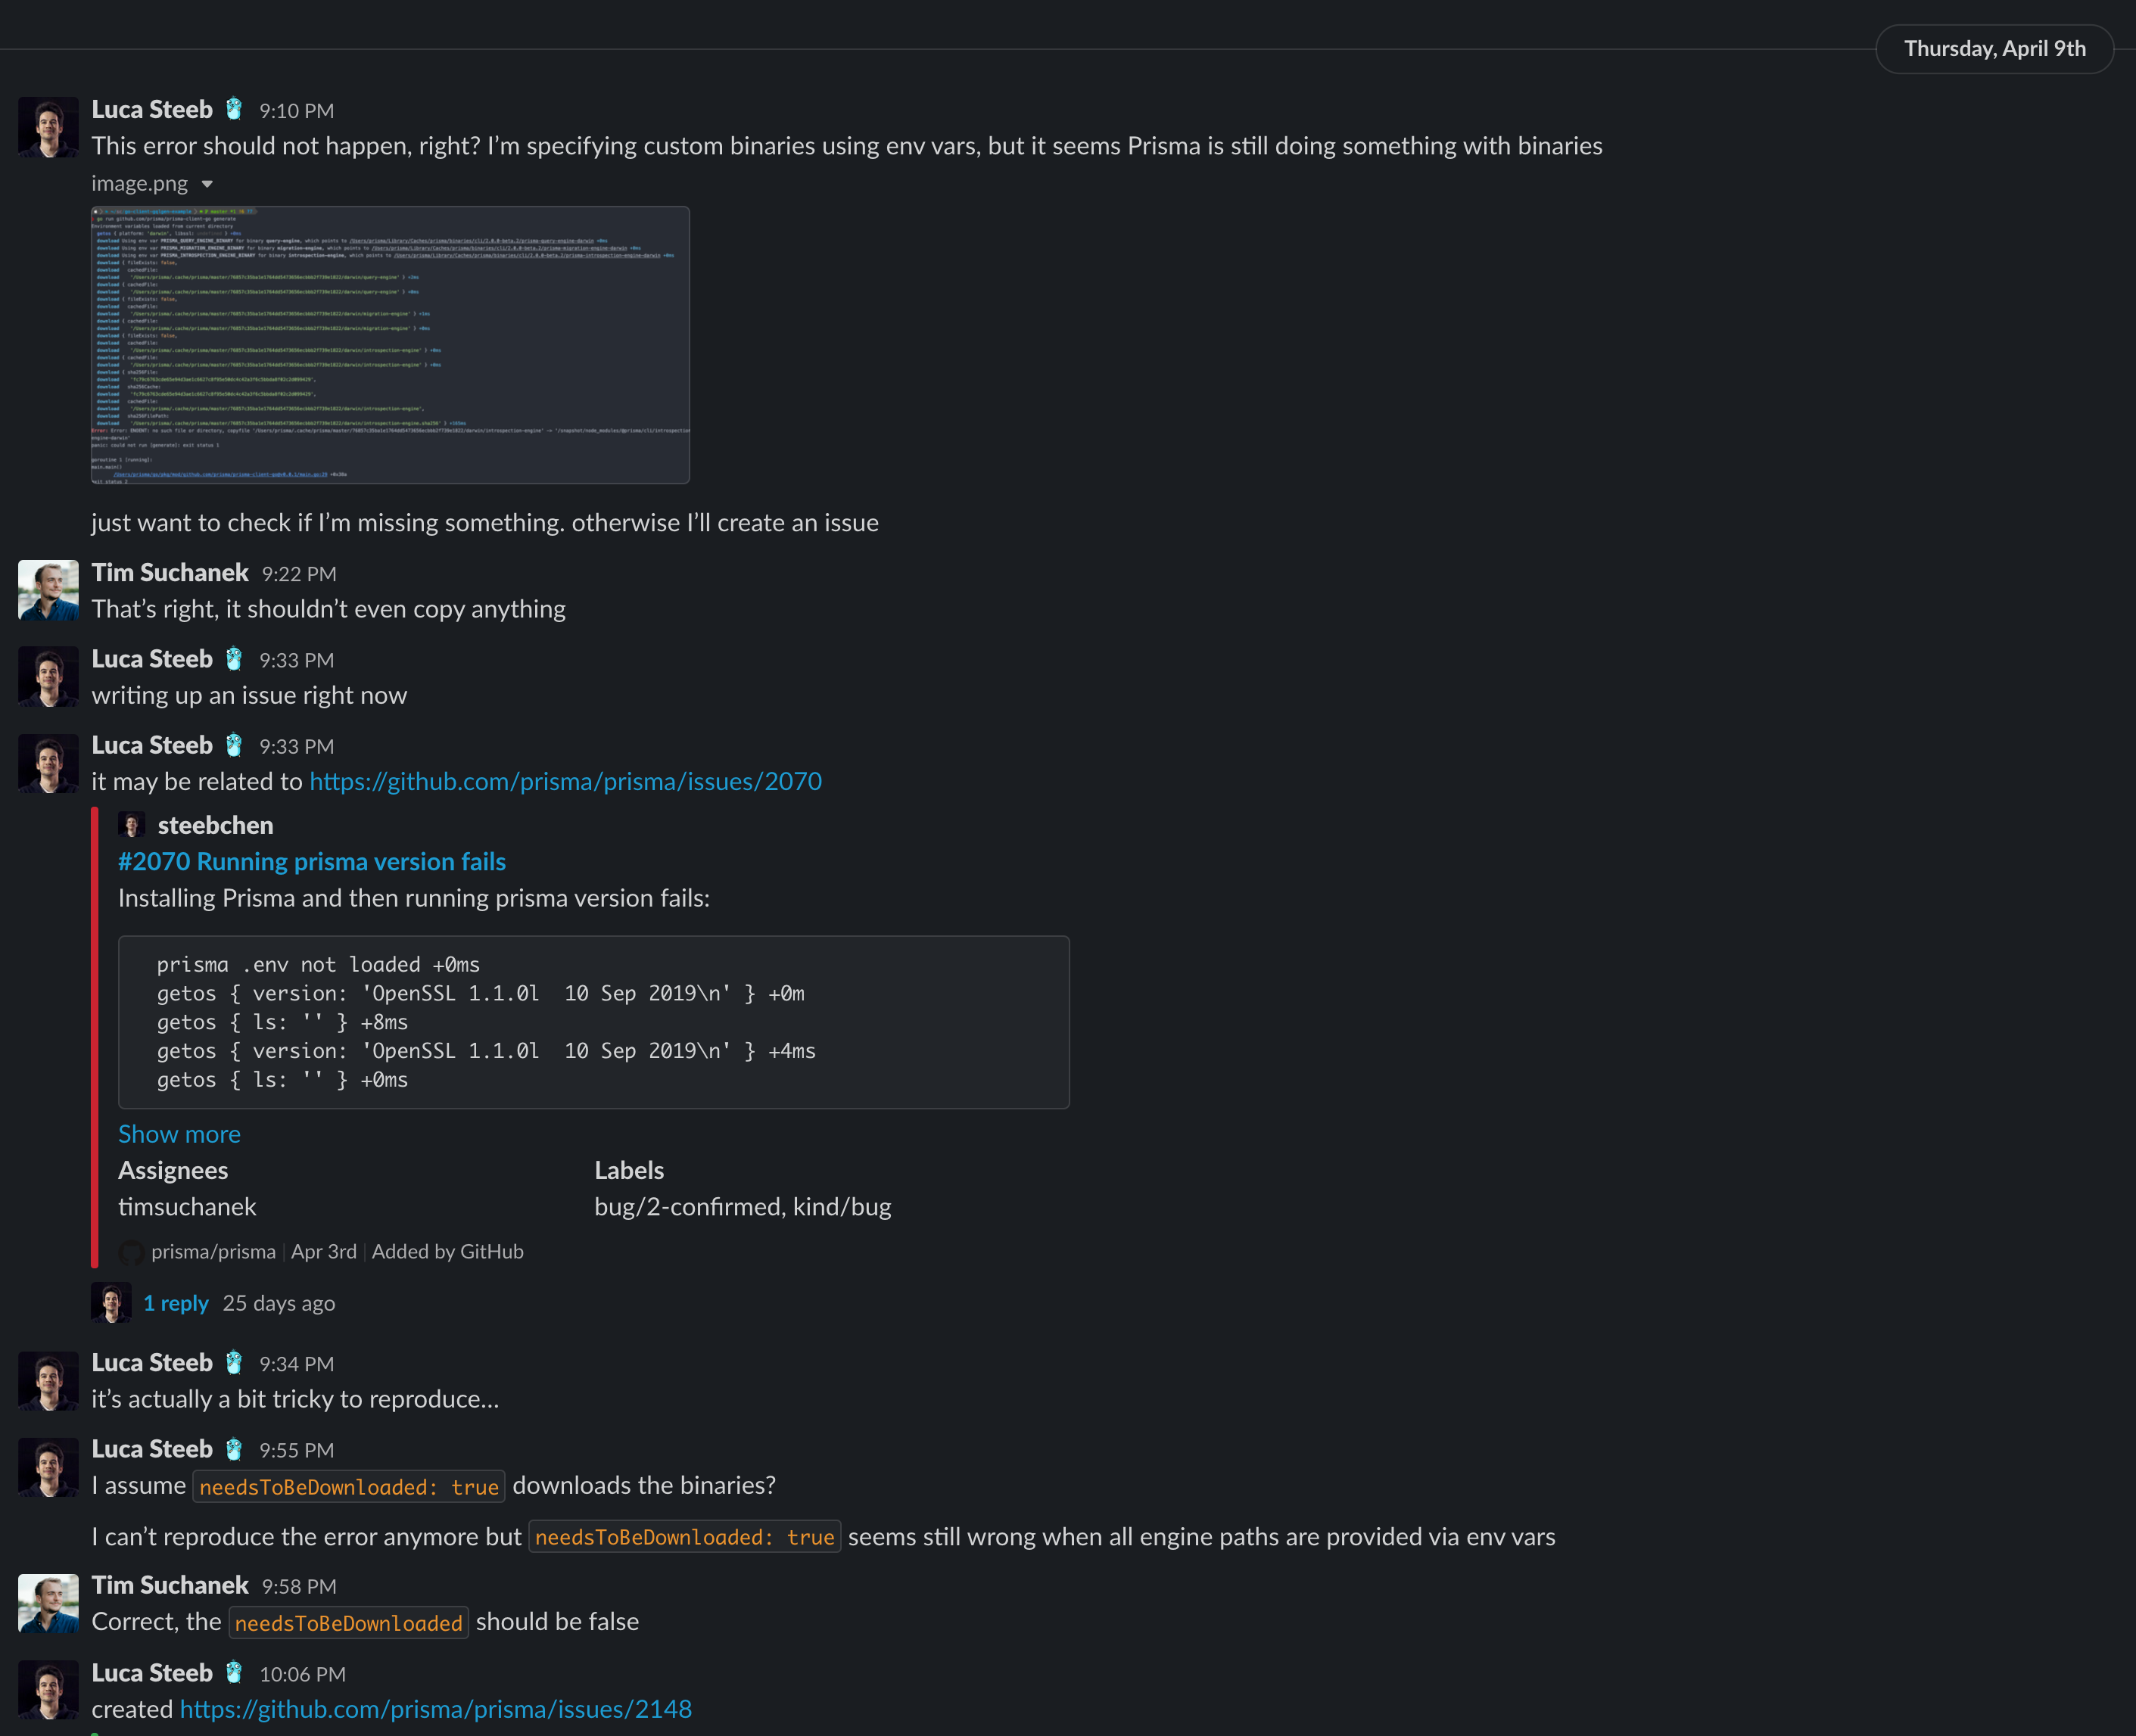Click the needsToBeDownloaded: true inline code snippet
Screen dimensions: 2136x1736
coord(348,1486)
